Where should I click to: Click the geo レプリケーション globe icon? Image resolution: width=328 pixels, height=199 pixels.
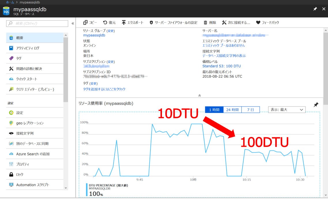(11, 123)
